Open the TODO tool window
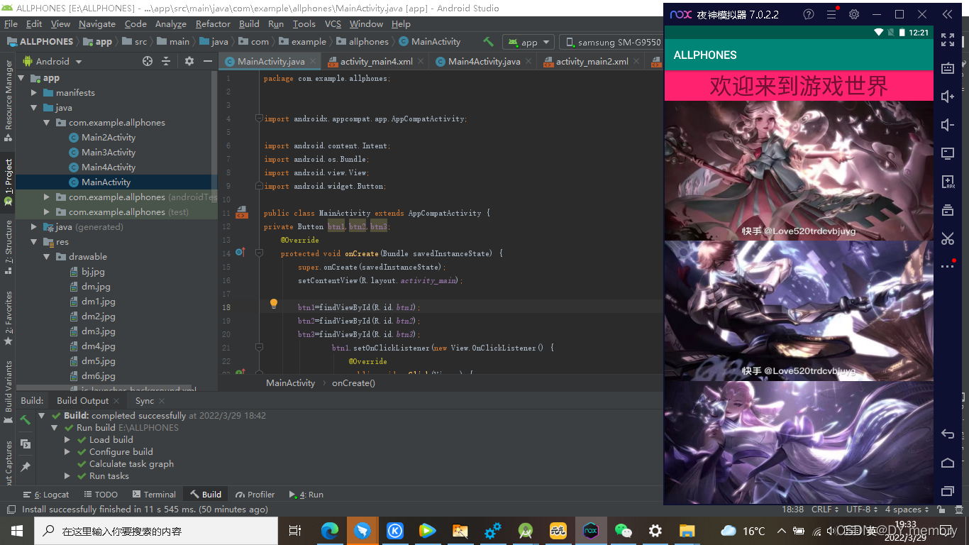This screenshot has width=969, height=545. click(100, 495)
